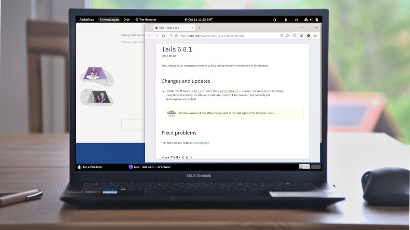
Task: Reload the Tails 6.8.1 page
Action: (163, 36)
